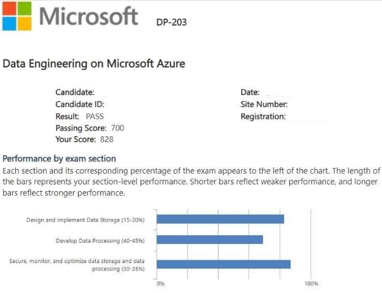Screen dimensions: 382x293
Task: Click the Registration label
Action: (x=263, y=117)
